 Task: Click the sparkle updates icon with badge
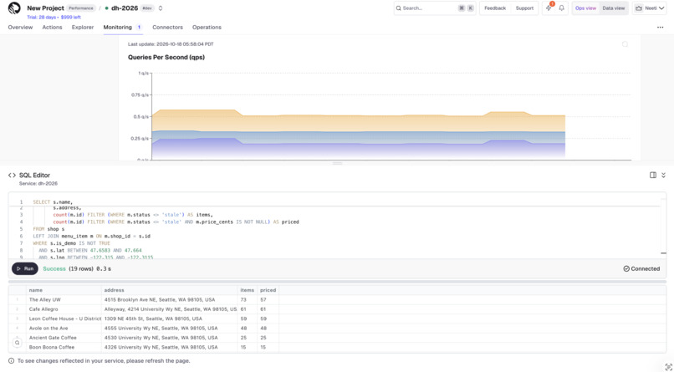[549, 8]
